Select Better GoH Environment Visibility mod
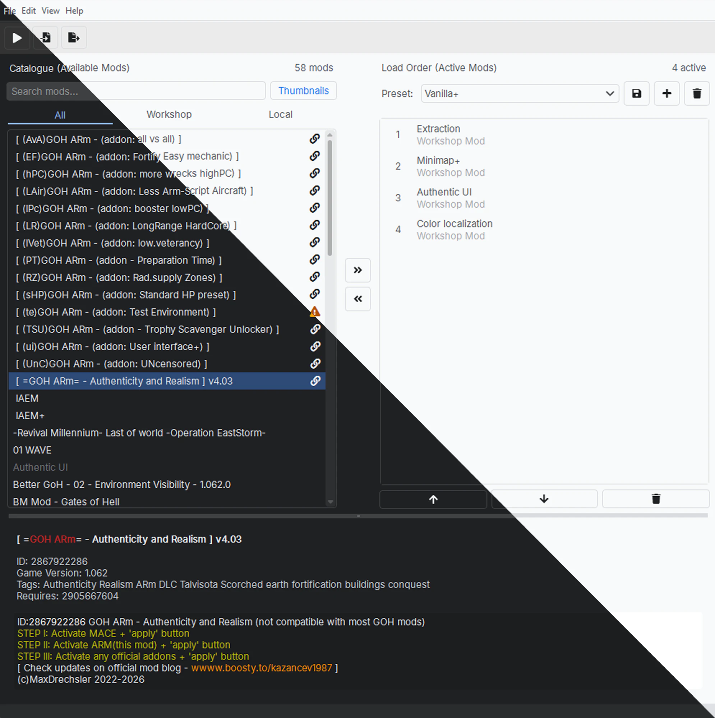This screenshot has width=715, height=718. [x=167, y=485]
